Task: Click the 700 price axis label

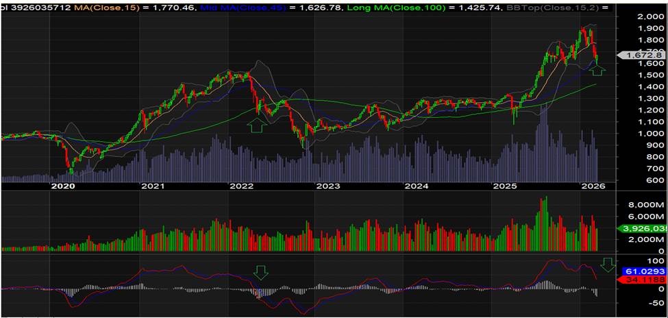Action: 654,169
